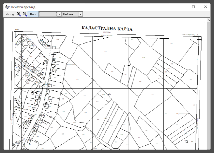Click the app icon in the title bar
The width and height of the screenshot is (214, 153).
pyautogui.click(x=7, y=7)
